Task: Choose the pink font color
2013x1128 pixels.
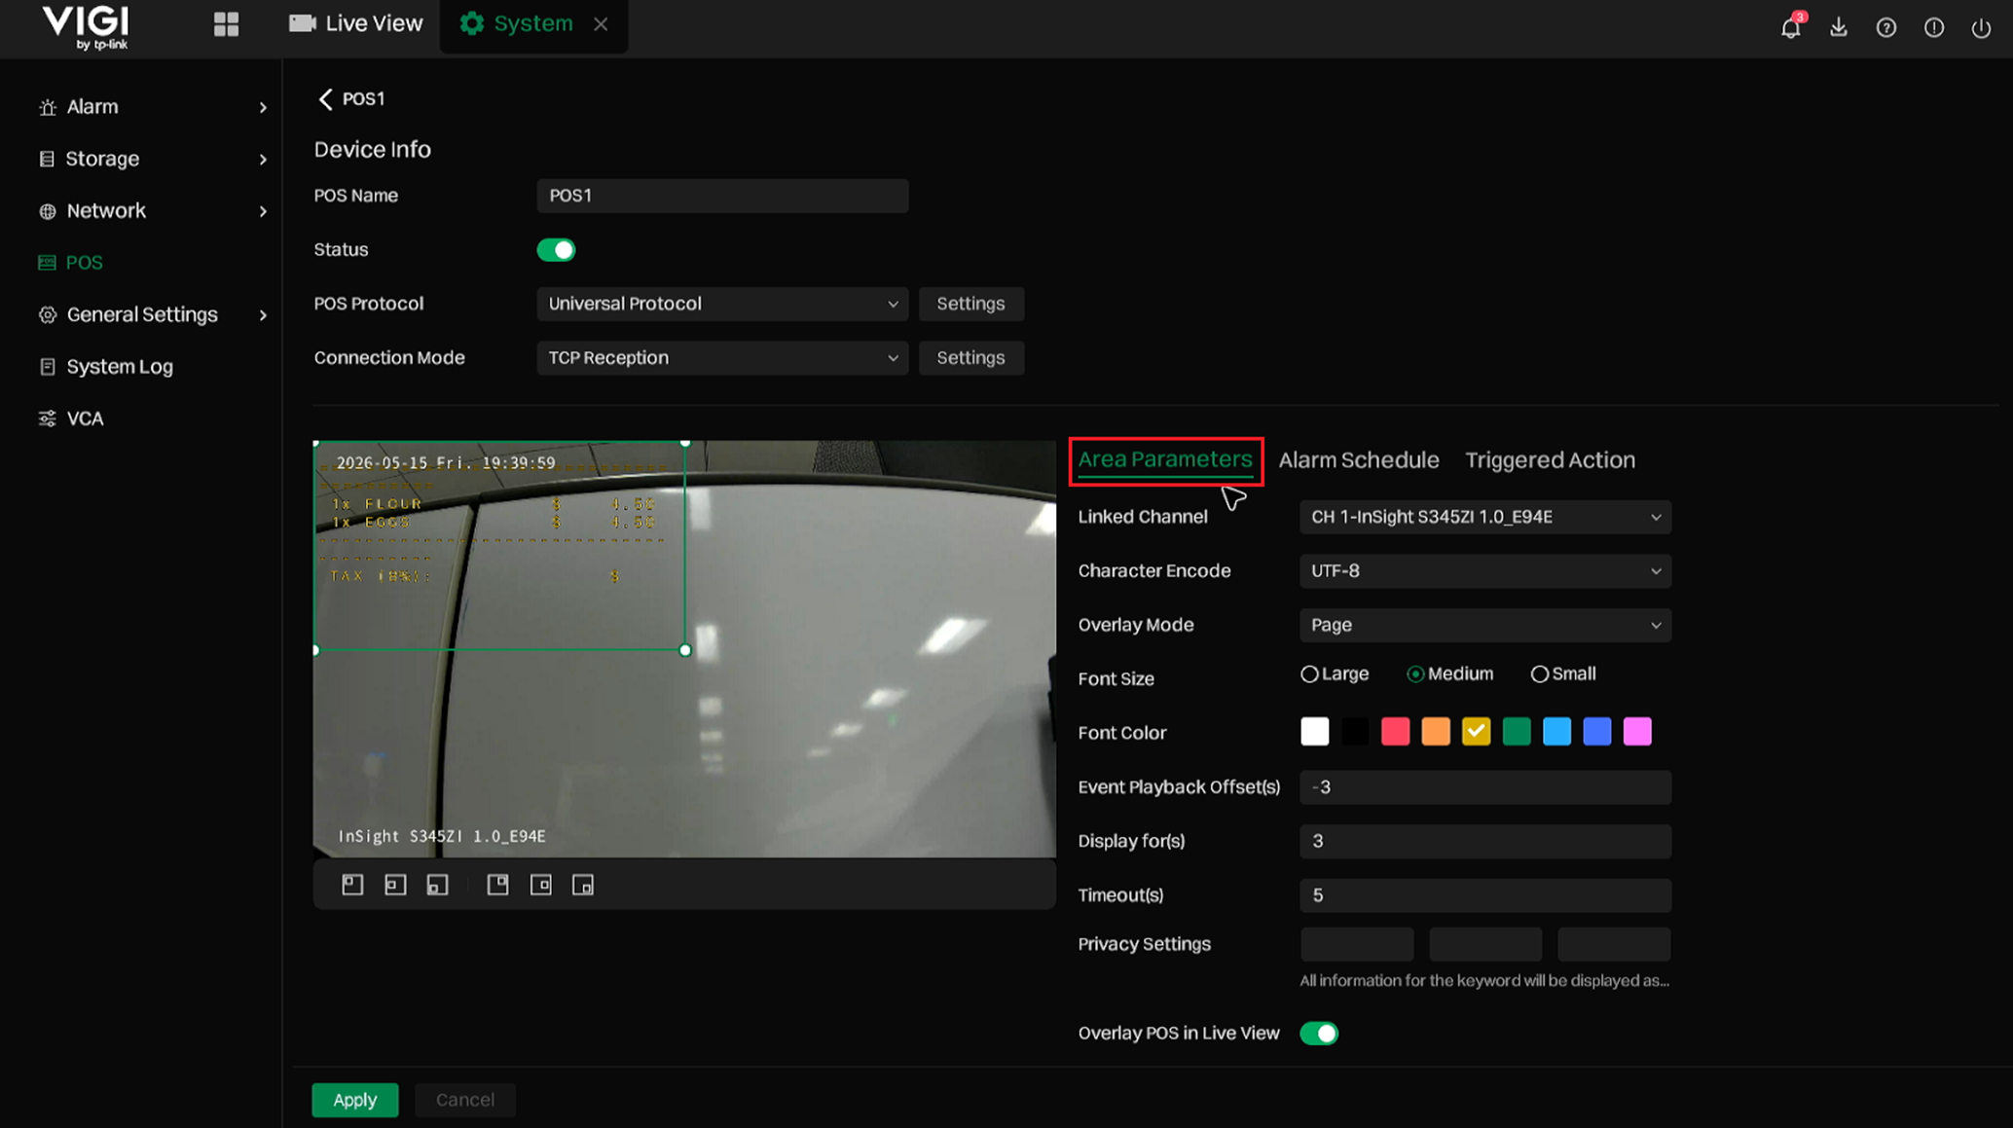Action: pyautogui.click(x=1637, y=732)
